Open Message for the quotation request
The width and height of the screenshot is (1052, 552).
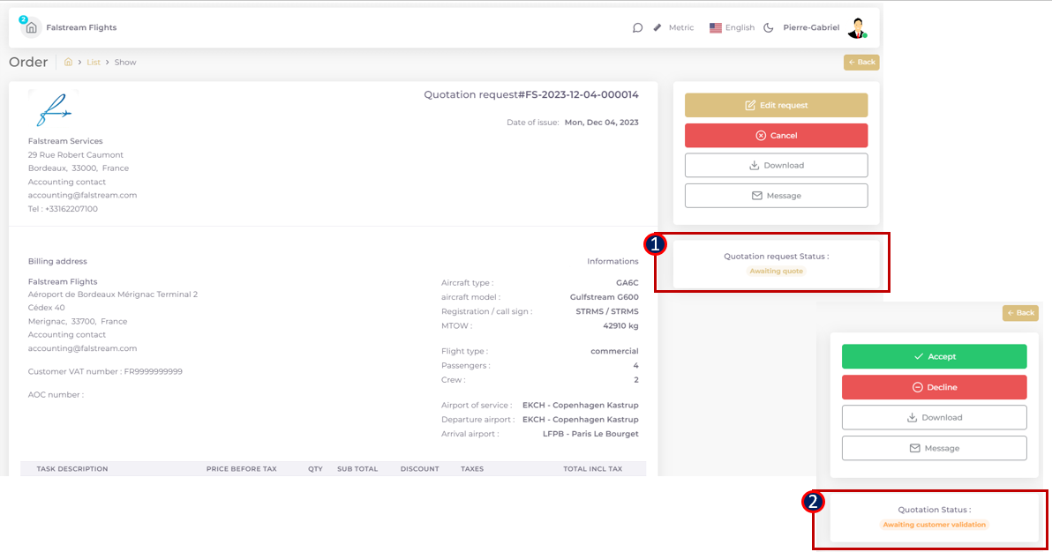pyautogui.click(x=776, y=196)
